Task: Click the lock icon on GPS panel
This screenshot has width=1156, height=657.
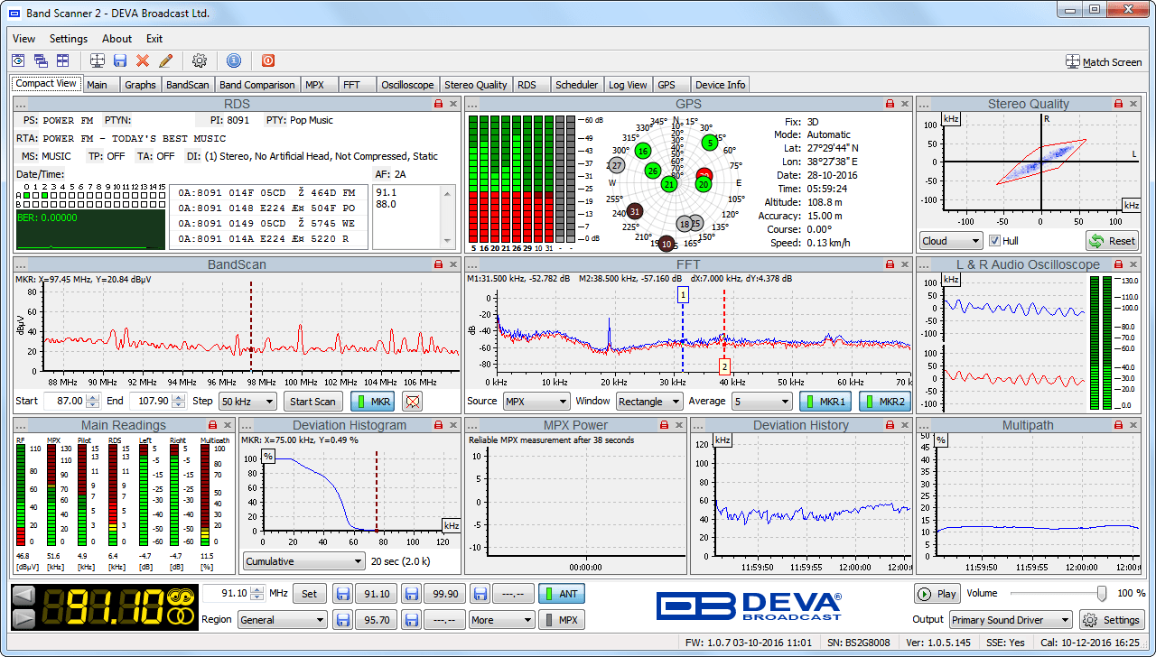Action: pos(890,104)
